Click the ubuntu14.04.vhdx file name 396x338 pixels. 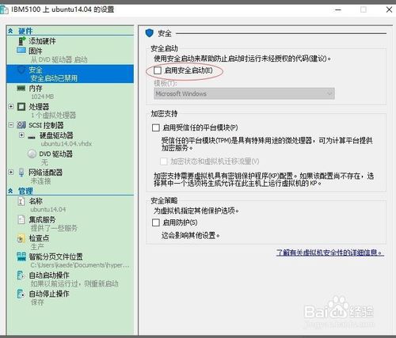pos(67,143)
